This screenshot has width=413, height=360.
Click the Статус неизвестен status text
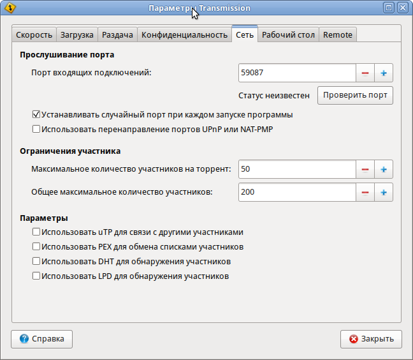[x=274, y=96]
